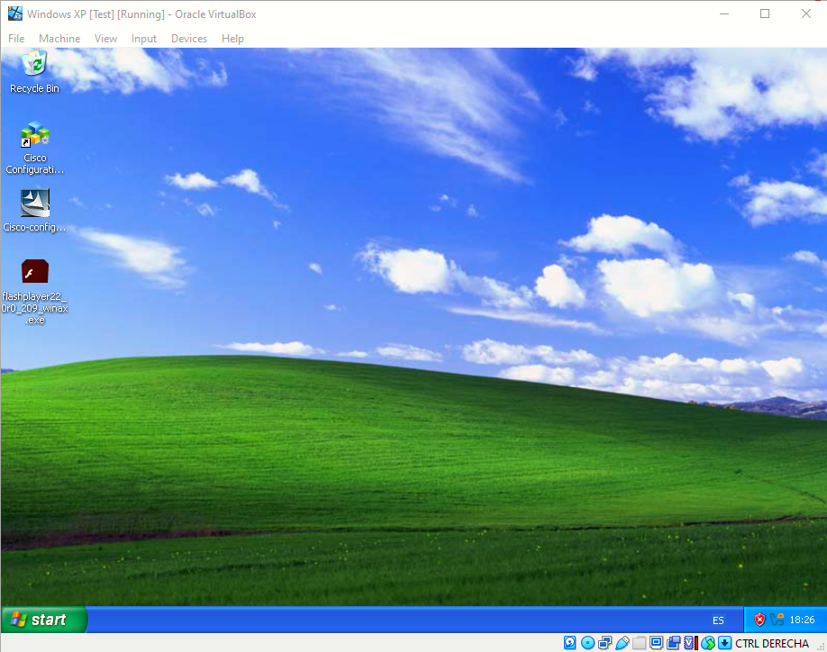Select the Recycle Bin desktop icon

click(35, 72)
